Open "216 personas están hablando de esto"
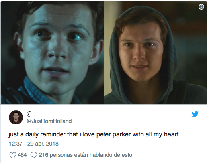The image size is (209, 164). 86,155
